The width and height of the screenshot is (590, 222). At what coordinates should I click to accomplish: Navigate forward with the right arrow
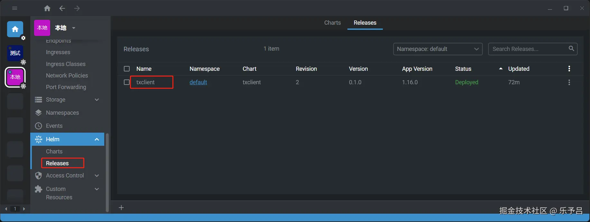coord(77,8)
